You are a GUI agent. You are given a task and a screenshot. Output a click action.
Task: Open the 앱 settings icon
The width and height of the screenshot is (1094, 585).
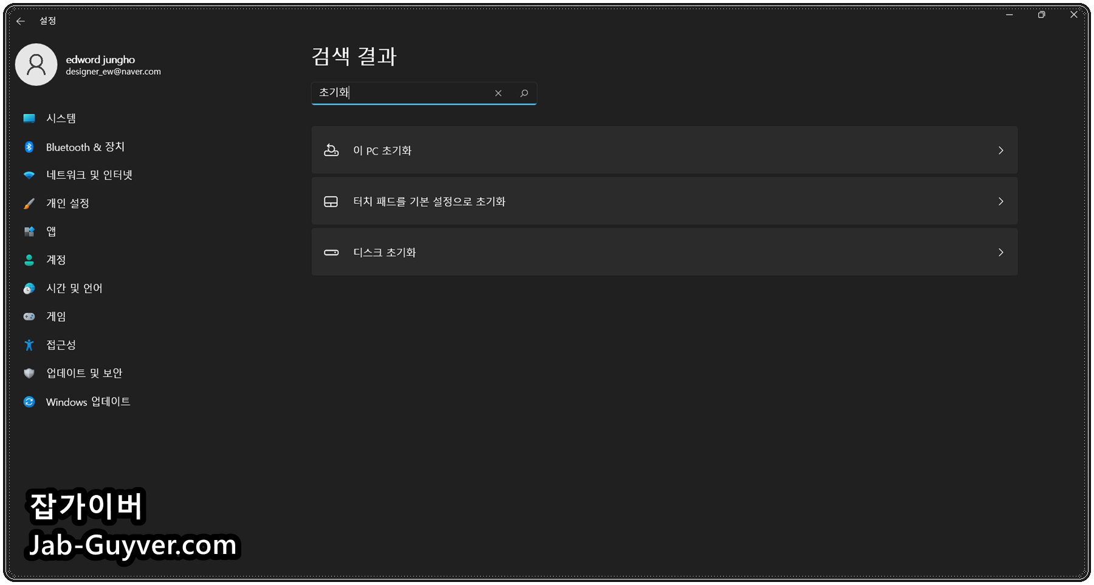coord(29,231)
